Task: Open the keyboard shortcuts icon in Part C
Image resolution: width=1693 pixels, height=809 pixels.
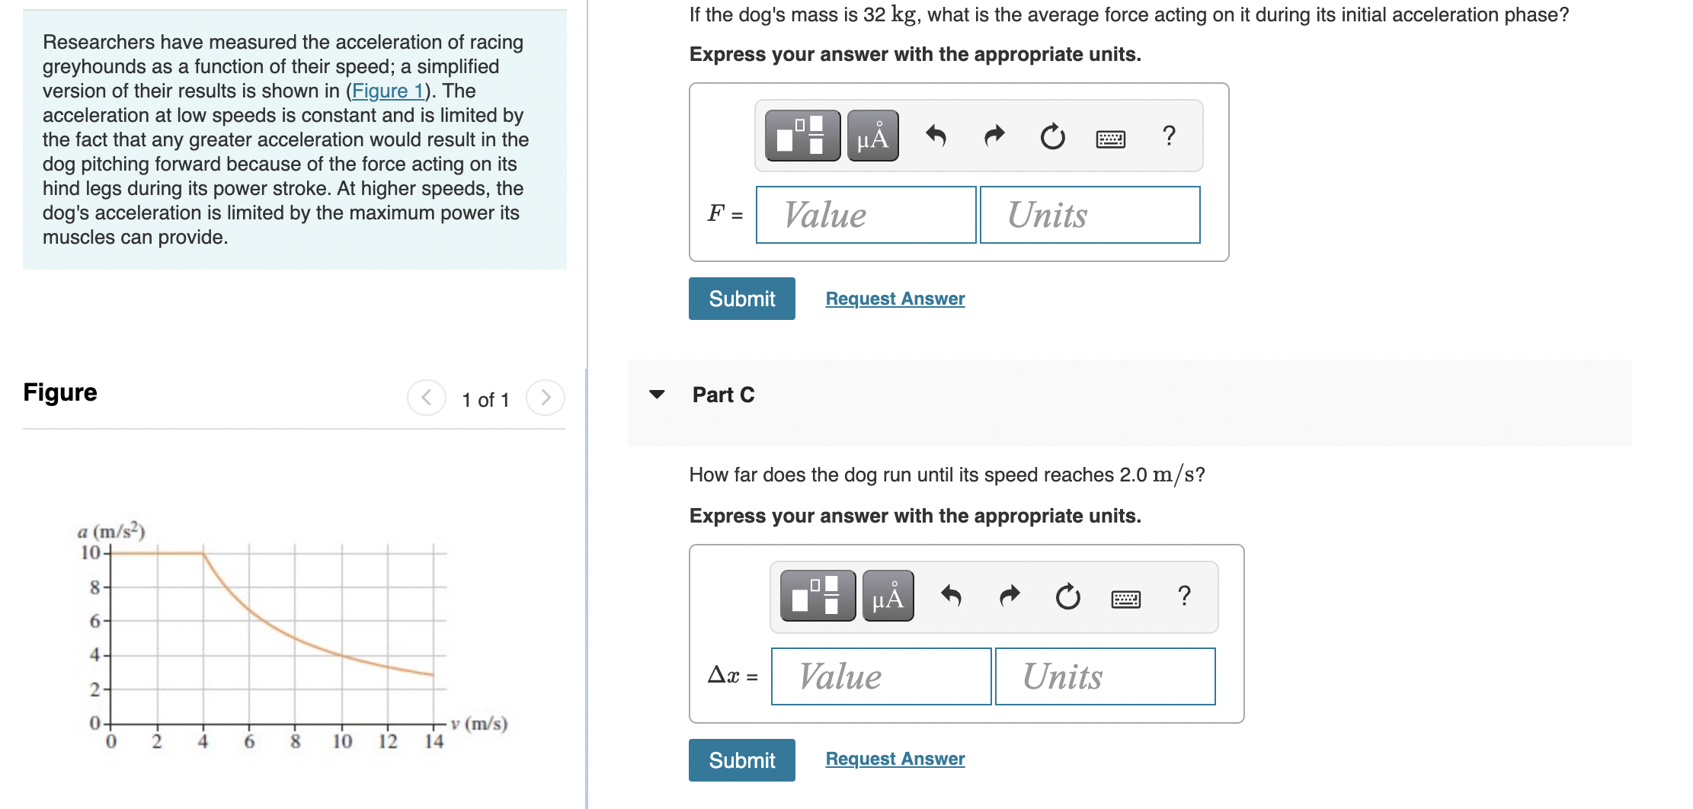Action: click(x=1125, y=599)
